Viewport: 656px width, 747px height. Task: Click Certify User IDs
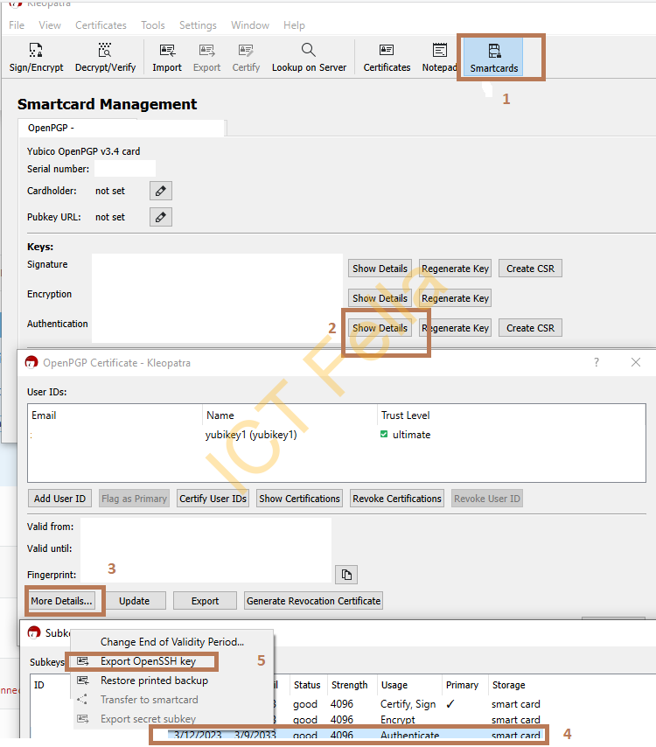click(x=213, y=499)
